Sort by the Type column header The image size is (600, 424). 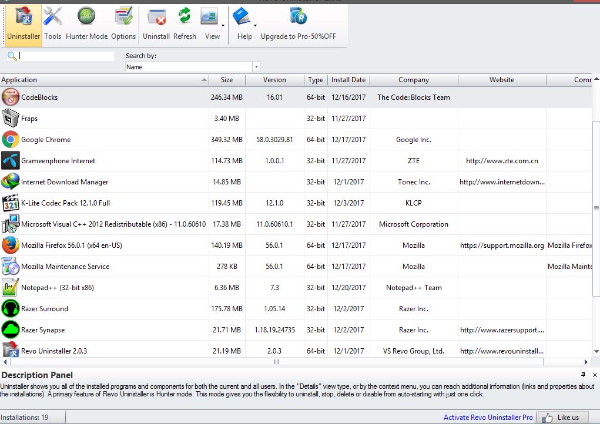316,80
